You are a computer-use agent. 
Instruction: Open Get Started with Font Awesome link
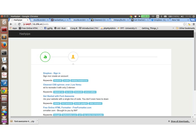coord(59,96)
